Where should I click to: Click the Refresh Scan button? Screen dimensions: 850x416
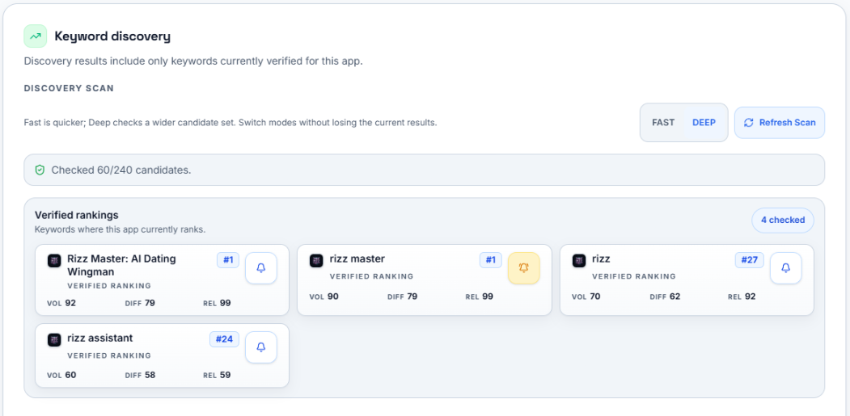click(780, 123)
